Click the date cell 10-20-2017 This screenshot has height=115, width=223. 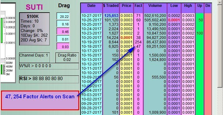(x=91, y=38)
